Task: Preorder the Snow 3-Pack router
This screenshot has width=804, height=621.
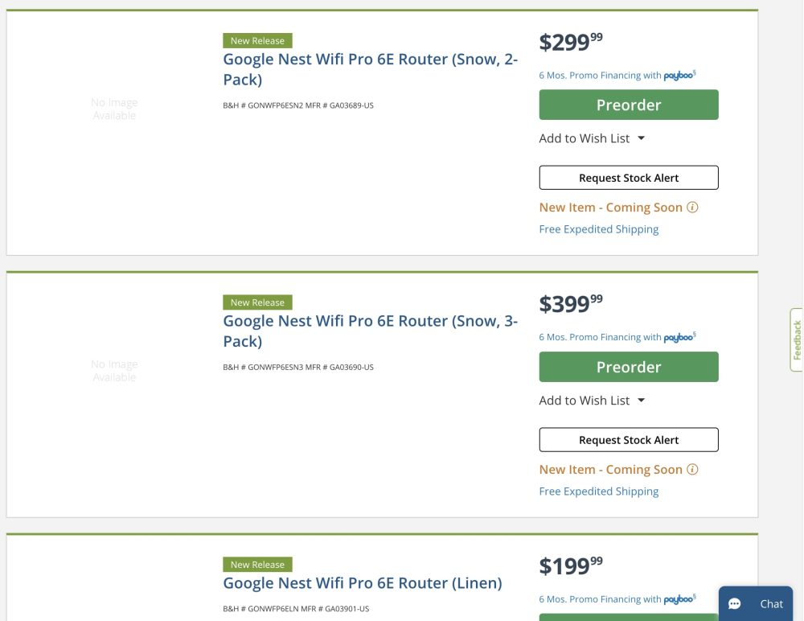Action: pos(629,367)
